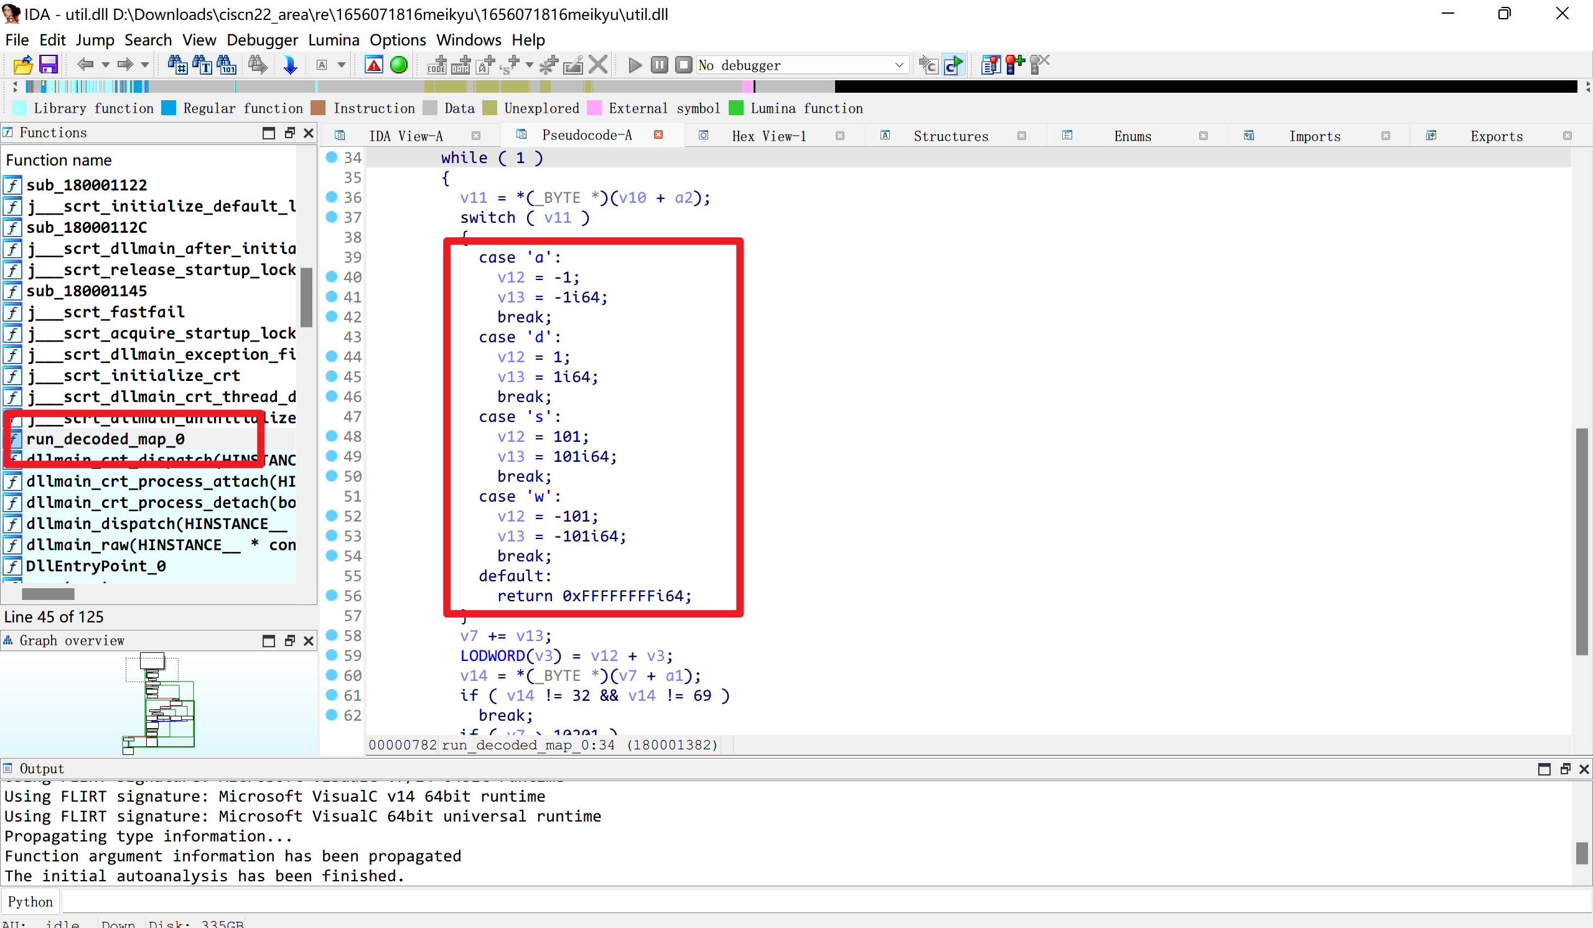Image resolution: width=1593 pixels, height=928 pixels.
Task: Select function DllEntryPoint_0 in list
Action: pyautogui.click(x=96, y=566)
